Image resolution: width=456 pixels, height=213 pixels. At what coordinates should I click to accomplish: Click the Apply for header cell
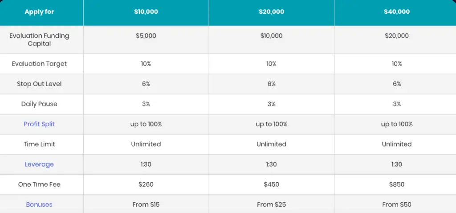[39, 12]
